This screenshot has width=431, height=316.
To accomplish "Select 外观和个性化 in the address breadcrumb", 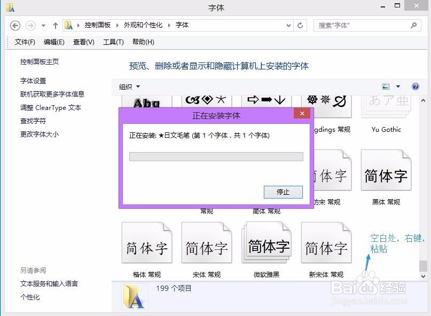I will tap(143, 25).
